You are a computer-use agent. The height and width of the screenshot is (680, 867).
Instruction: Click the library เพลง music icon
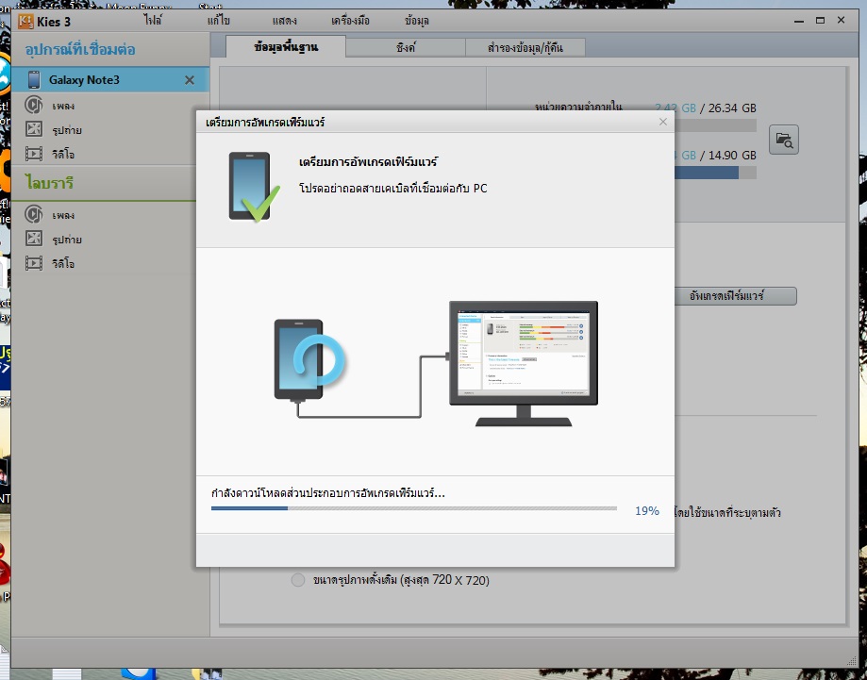coord(34,214)
